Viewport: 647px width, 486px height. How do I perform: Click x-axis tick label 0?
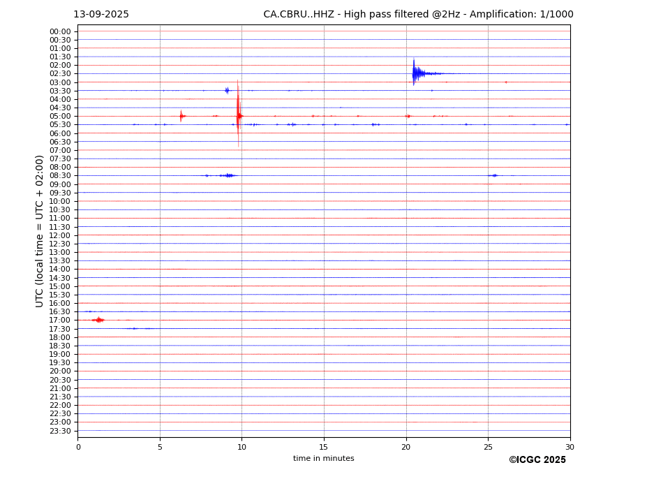[78, 447]
